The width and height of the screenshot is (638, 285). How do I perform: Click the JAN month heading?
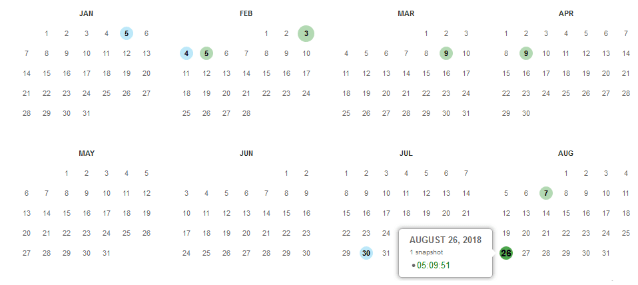tap(87, 13)
